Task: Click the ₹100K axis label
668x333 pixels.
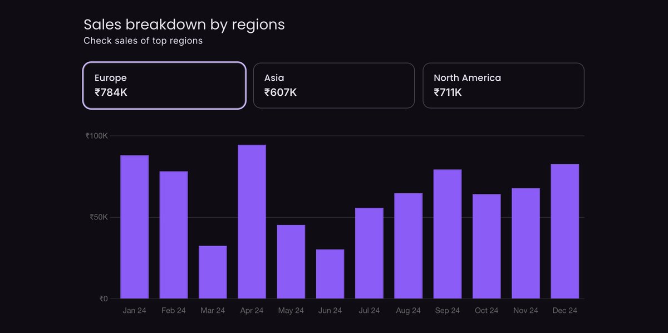Action: (x=97, y=136)
